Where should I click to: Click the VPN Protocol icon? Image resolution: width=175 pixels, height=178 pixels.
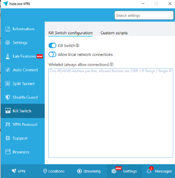[x=8, y=125]
